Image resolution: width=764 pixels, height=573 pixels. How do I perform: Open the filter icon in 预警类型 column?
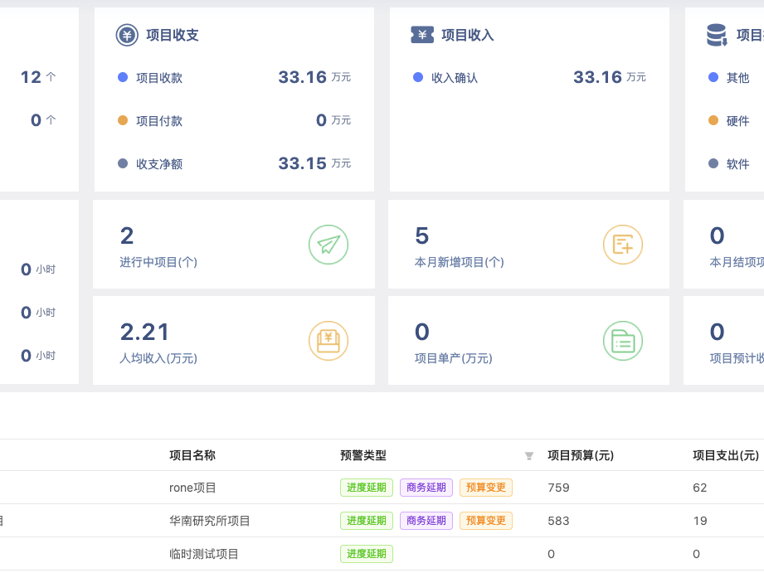point(529,456)
